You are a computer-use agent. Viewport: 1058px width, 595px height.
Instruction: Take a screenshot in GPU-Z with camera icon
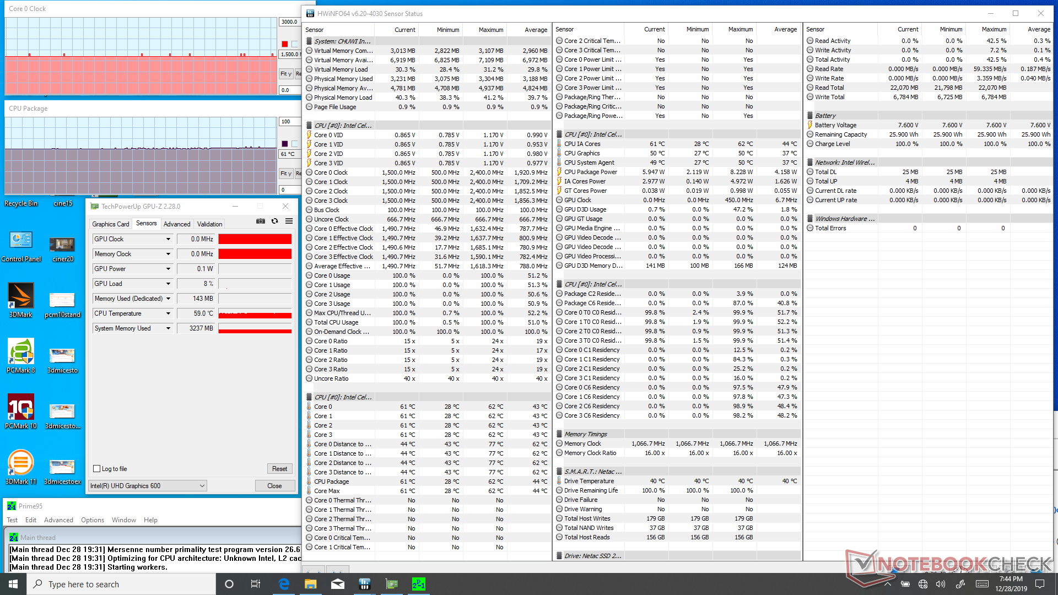click(x=260, y=221)
